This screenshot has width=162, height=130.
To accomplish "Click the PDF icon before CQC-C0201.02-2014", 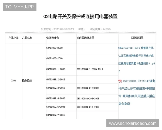I will (120, 81).
